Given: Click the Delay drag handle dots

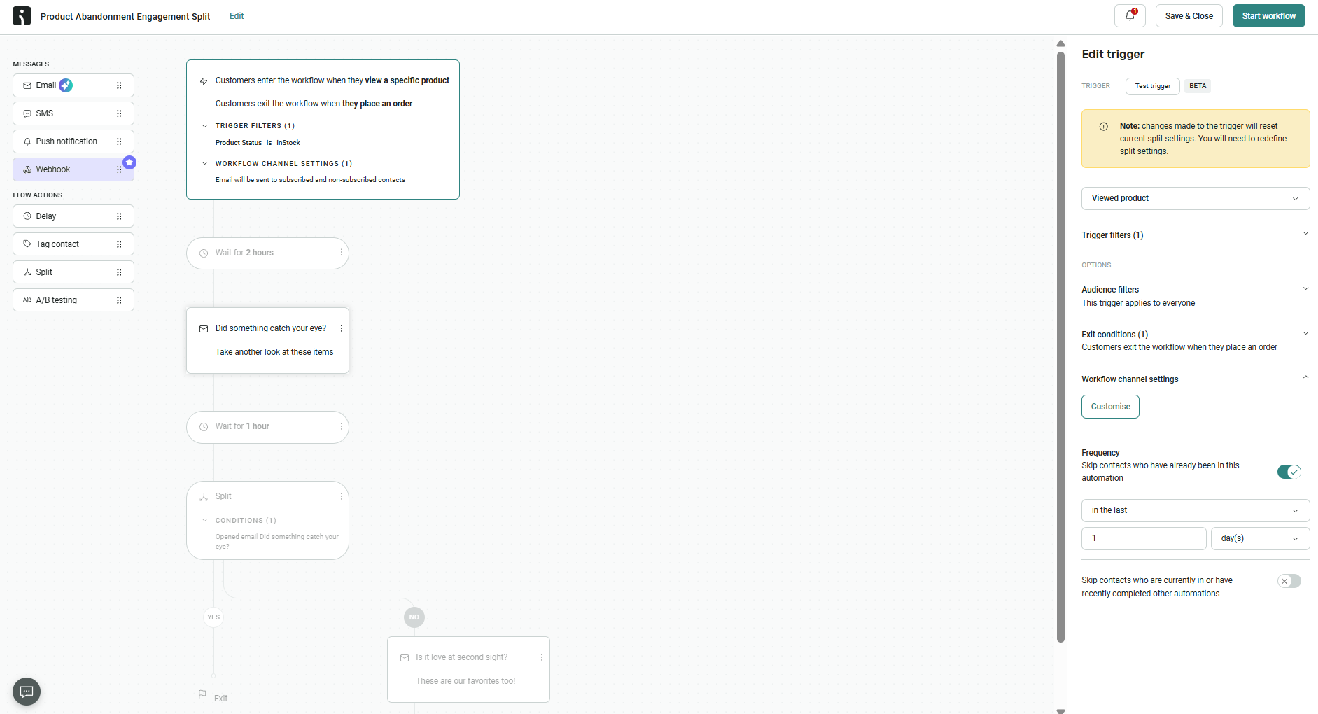Looking at the screenshot, I should coord(119,216).
